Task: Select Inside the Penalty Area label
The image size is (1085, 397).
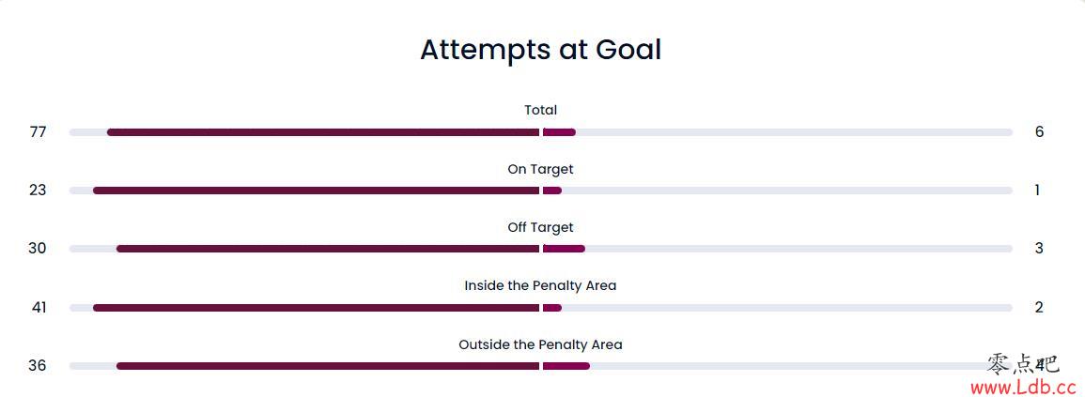Action: (x=540, y=285)
